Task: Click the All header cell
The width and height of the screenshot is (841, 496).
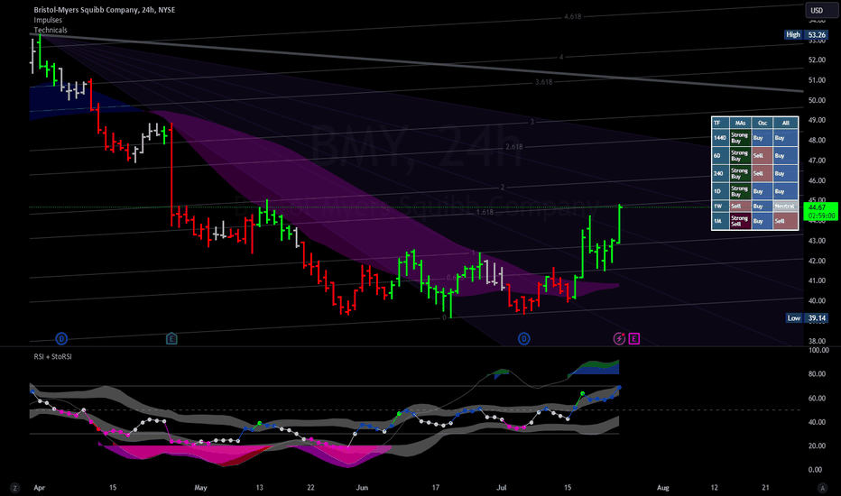Action: click(x=785, y=123)
